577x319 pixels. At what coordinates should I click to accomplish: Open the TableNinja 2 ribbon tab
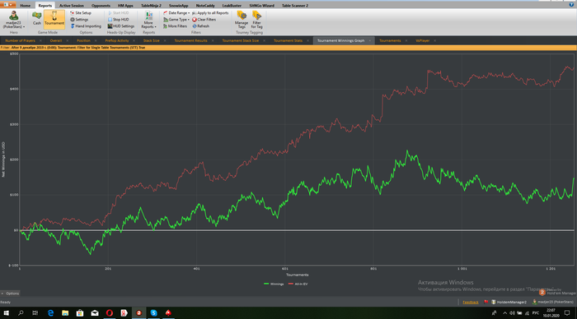tap(151, 6)
